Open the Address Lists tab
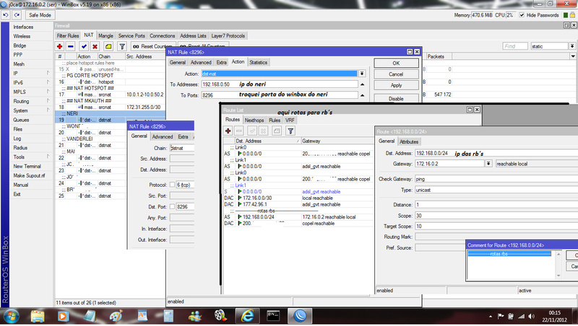 tap(193, 35)
